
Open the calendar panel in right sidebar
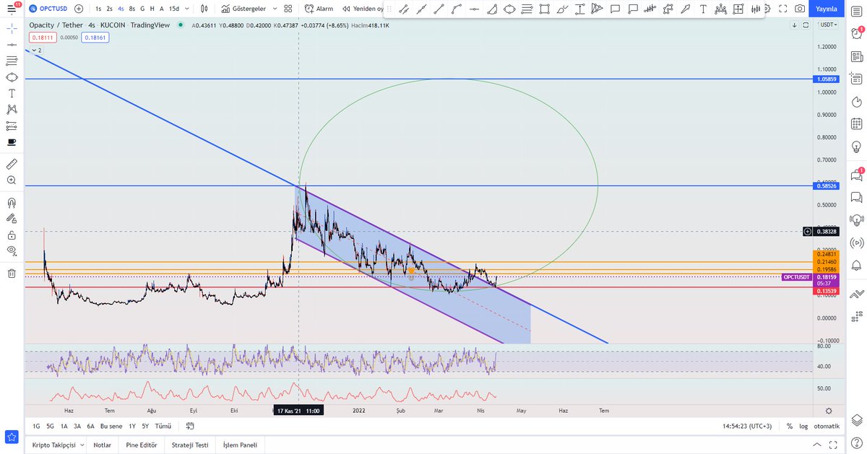(x=856, y=124)
